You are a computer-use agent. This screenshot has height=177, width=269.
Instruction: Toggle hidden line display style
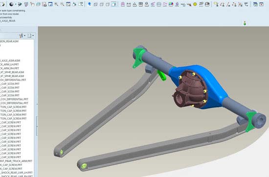coord(102,4)
